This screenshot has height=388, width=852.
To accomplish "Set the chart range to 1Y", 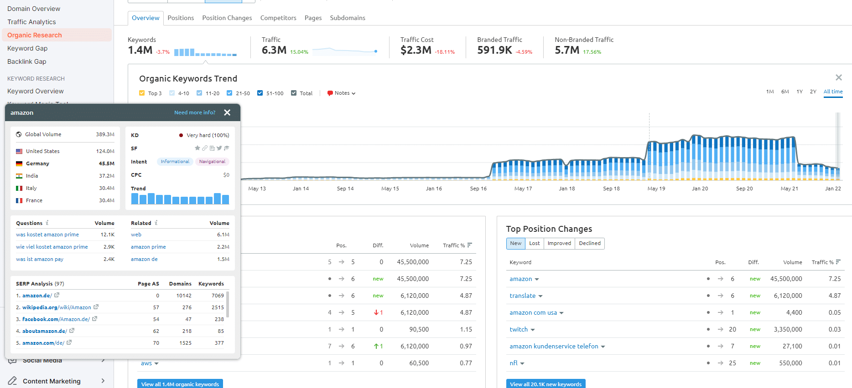I will click(800, 92).
